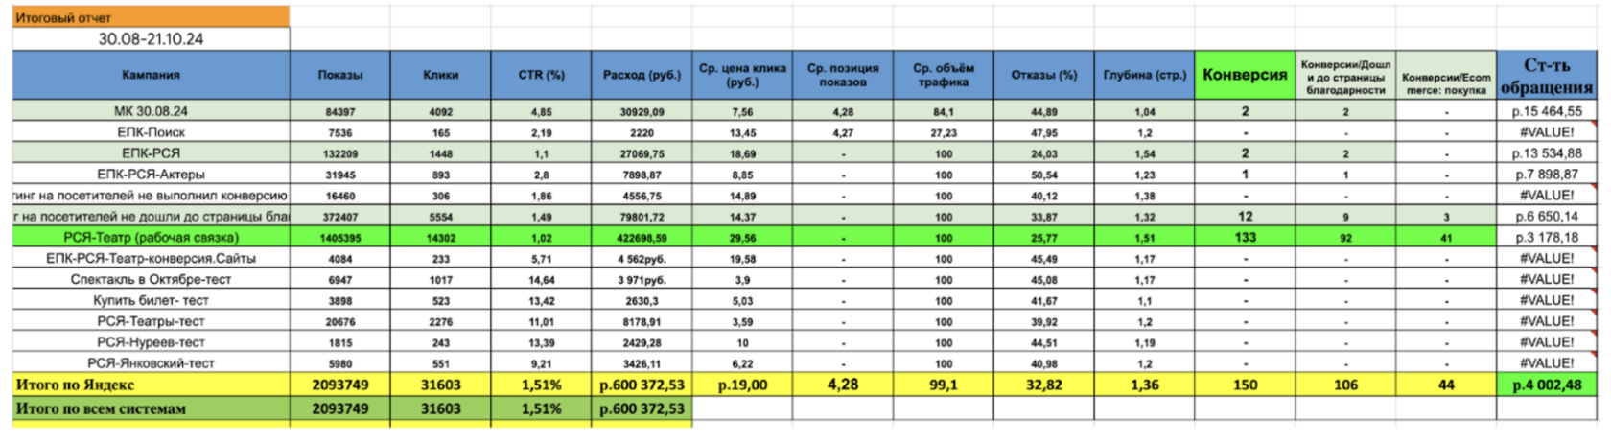Click the 'Расход (руб.)' header cell

pos(642,75)
